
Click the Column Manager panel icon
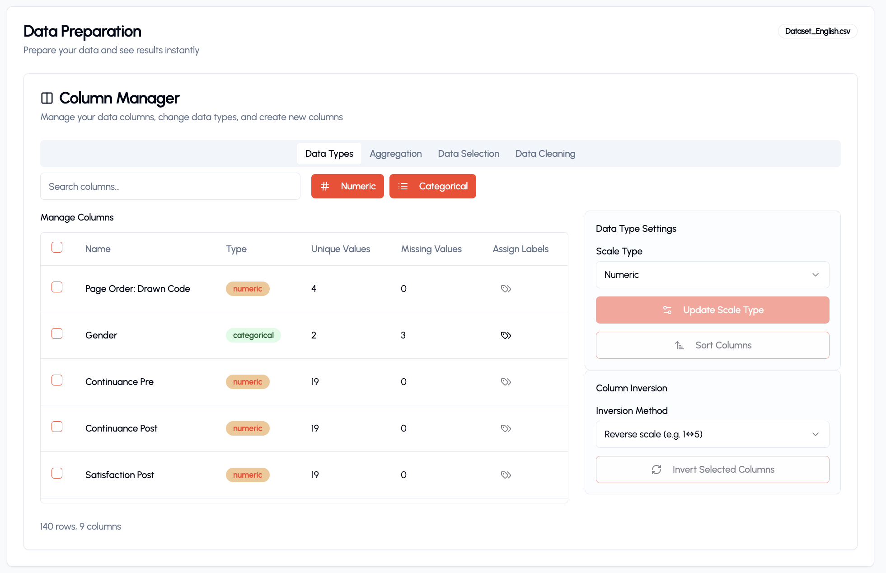pos(47,98)
